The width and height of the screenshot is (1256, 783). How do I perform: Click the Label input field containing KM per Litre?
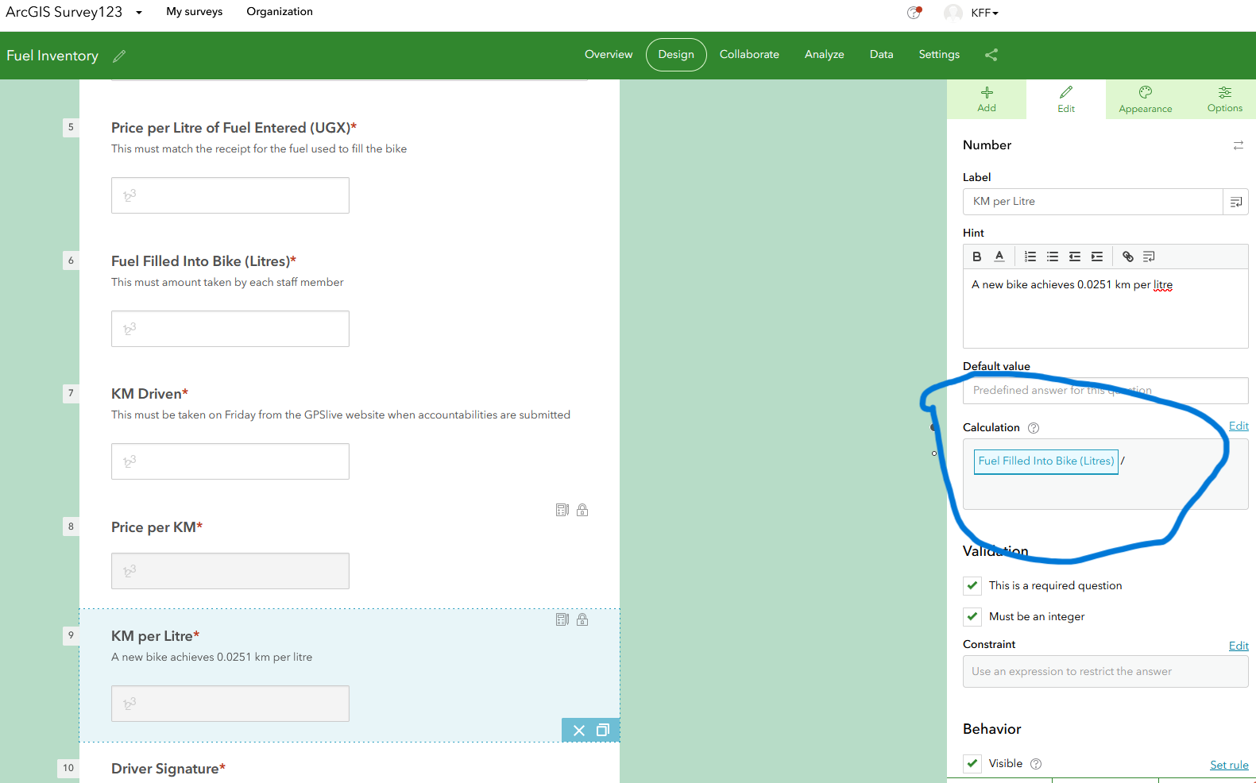click(1092, 202)
